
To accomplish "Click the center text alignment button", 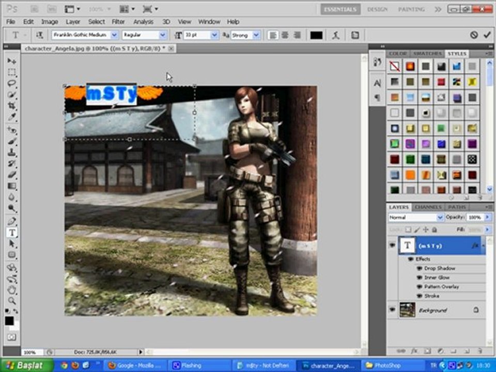I will (x=285, y=35).
